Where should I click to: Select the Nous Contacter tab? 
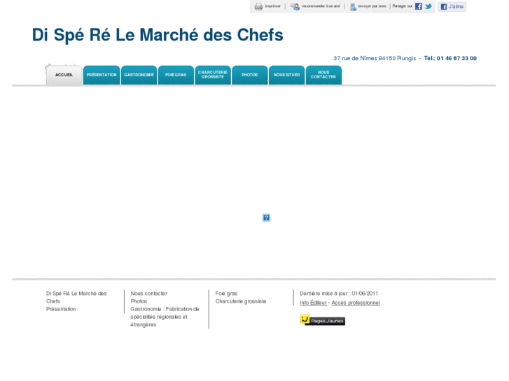tap(323, 75)
